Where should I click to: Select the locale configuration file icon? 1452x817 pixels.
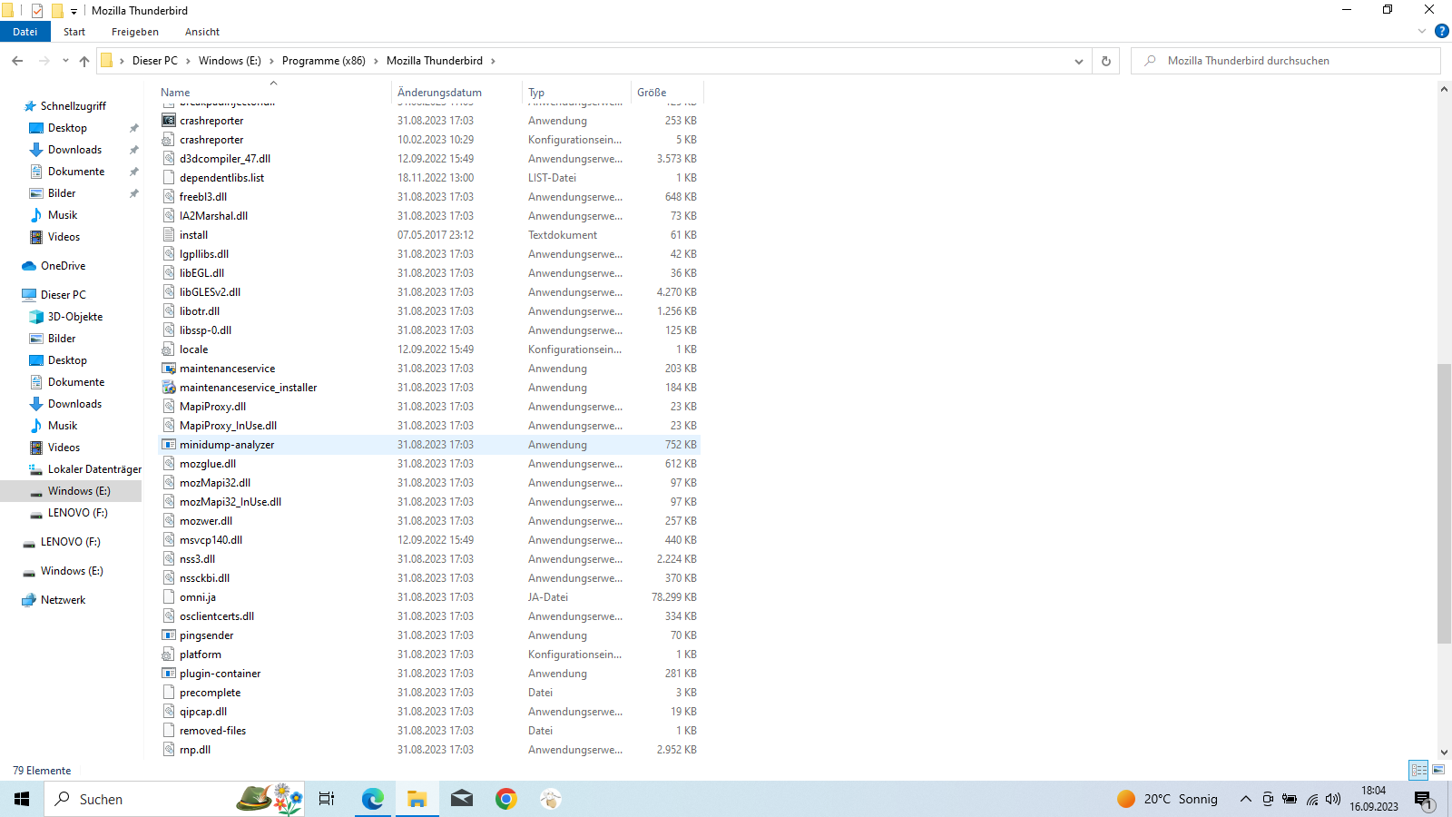click(169, 349)
